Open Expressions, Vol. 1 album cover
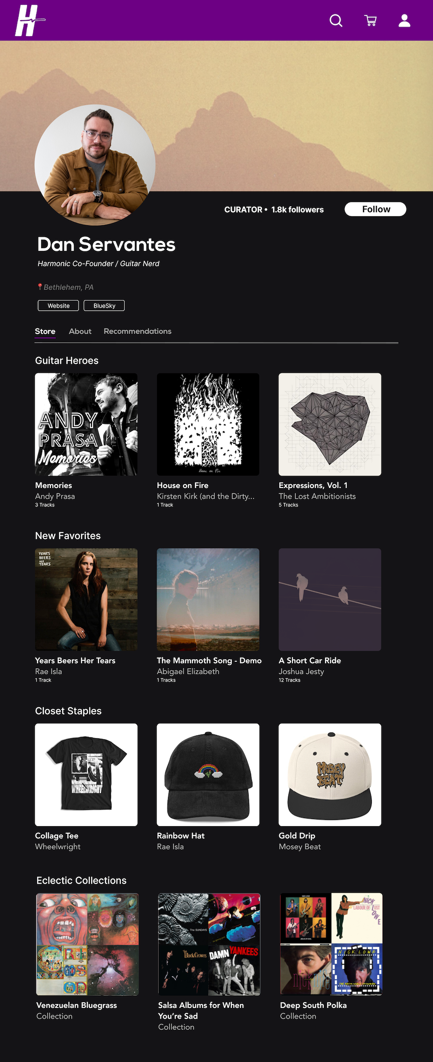 330,424
